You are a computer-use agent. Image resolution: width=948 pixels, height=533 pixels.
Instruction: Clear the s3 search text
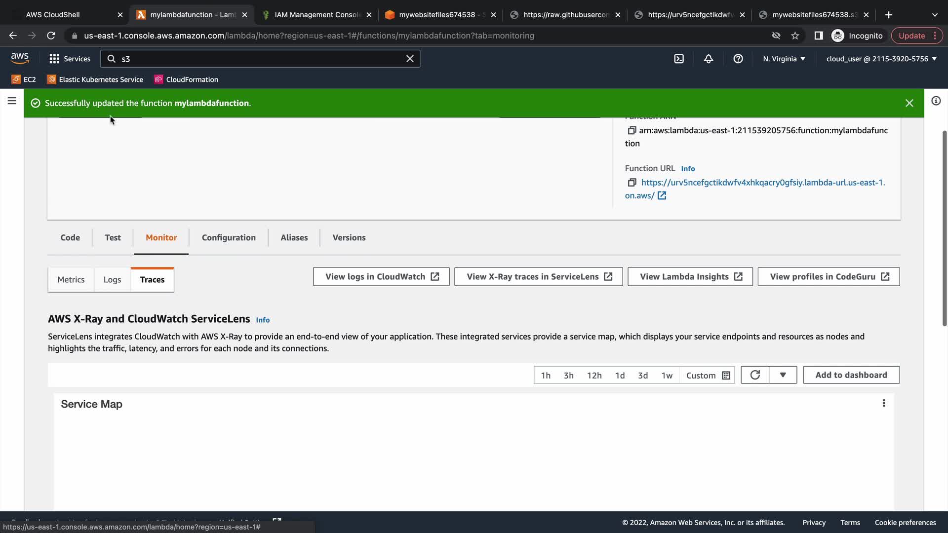click(x=410, y=59)
